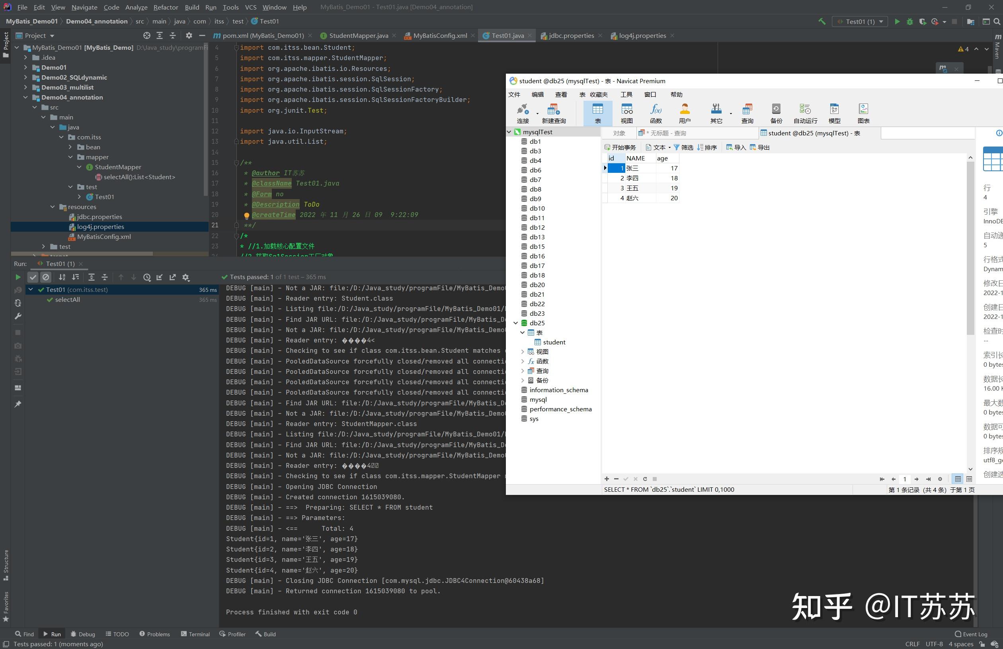Click 排序 sort button in Navicat

(707, 147)
